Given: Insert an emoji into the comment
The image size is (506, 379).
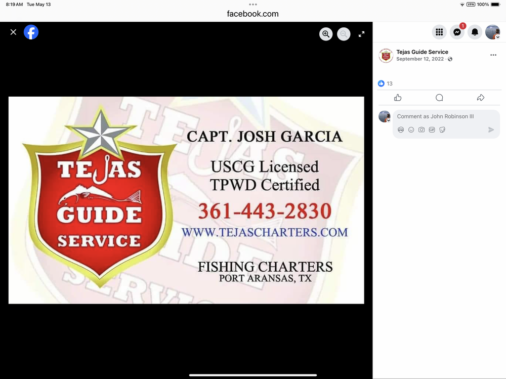Looking at the screenshot, I should (411, 130).
